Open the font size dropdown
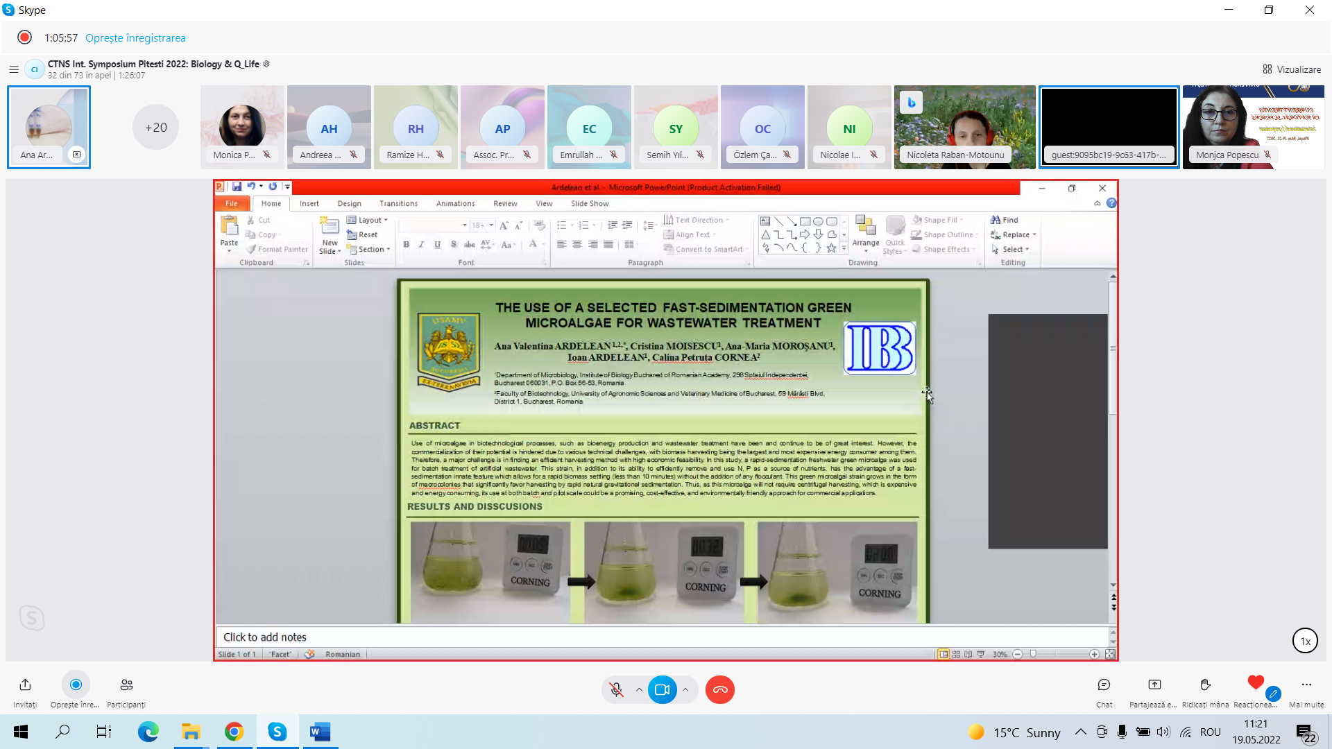1332x749 pixels. 491,225
